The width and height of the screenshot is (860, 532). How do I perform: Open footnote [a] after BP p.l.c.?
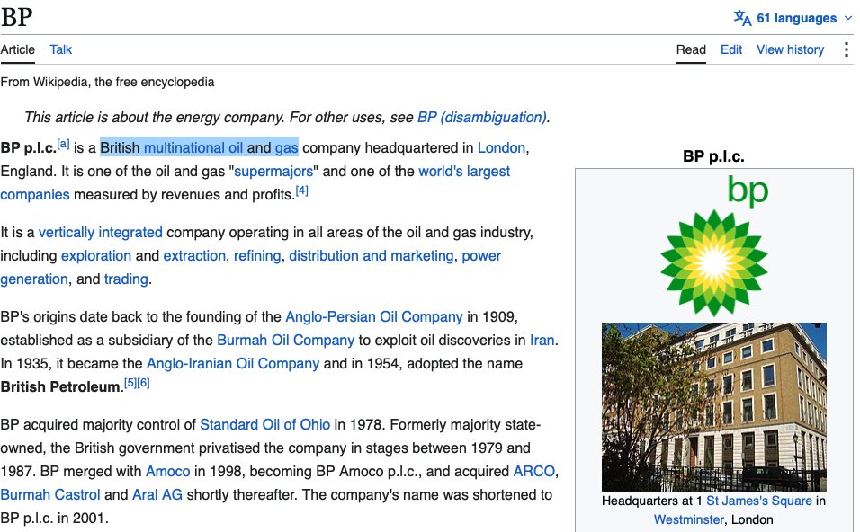point(64,144)
